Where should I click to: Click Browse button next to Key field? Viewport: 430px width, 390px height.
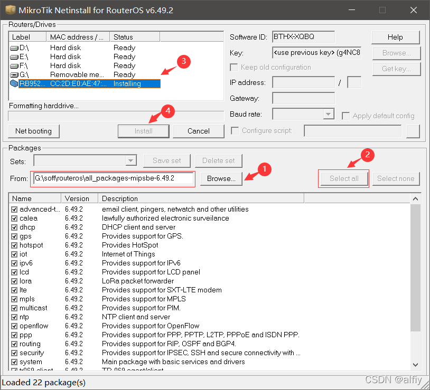[396, 53]
